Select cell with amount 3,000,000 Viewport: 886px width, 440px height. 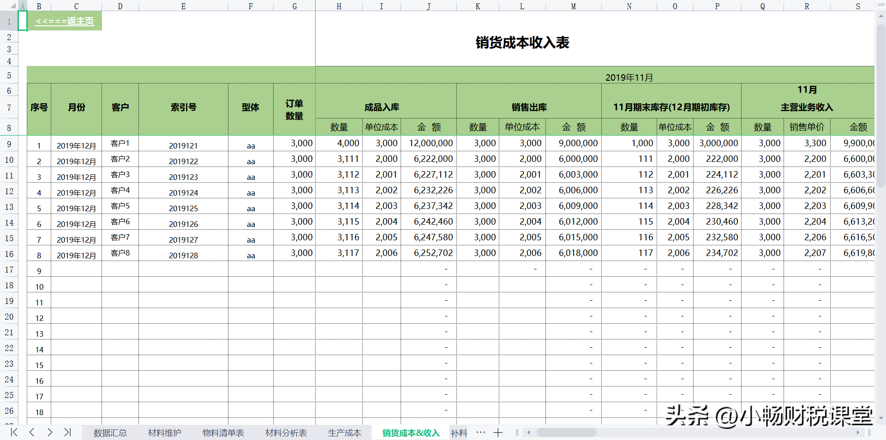tap(717, 143)
